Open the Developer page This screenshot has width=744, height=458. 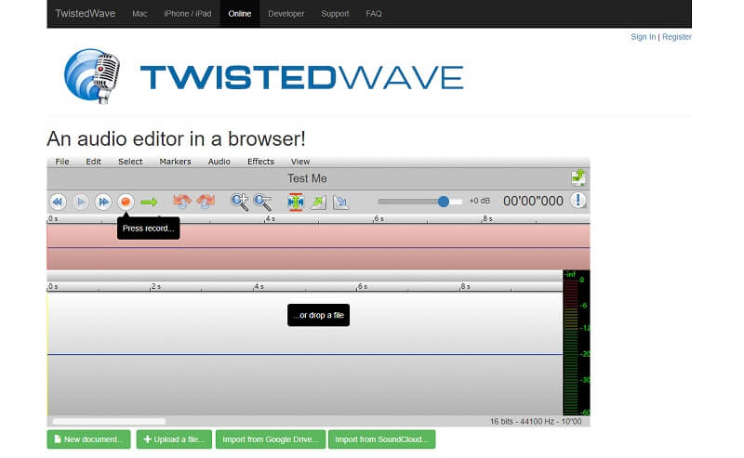click(286, 14)
